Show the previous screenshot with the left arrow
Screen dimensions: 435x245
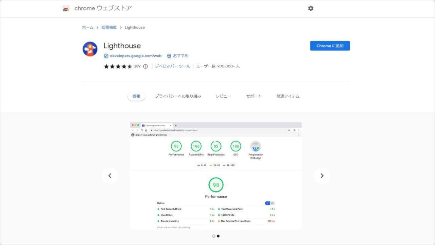[110, 176]
